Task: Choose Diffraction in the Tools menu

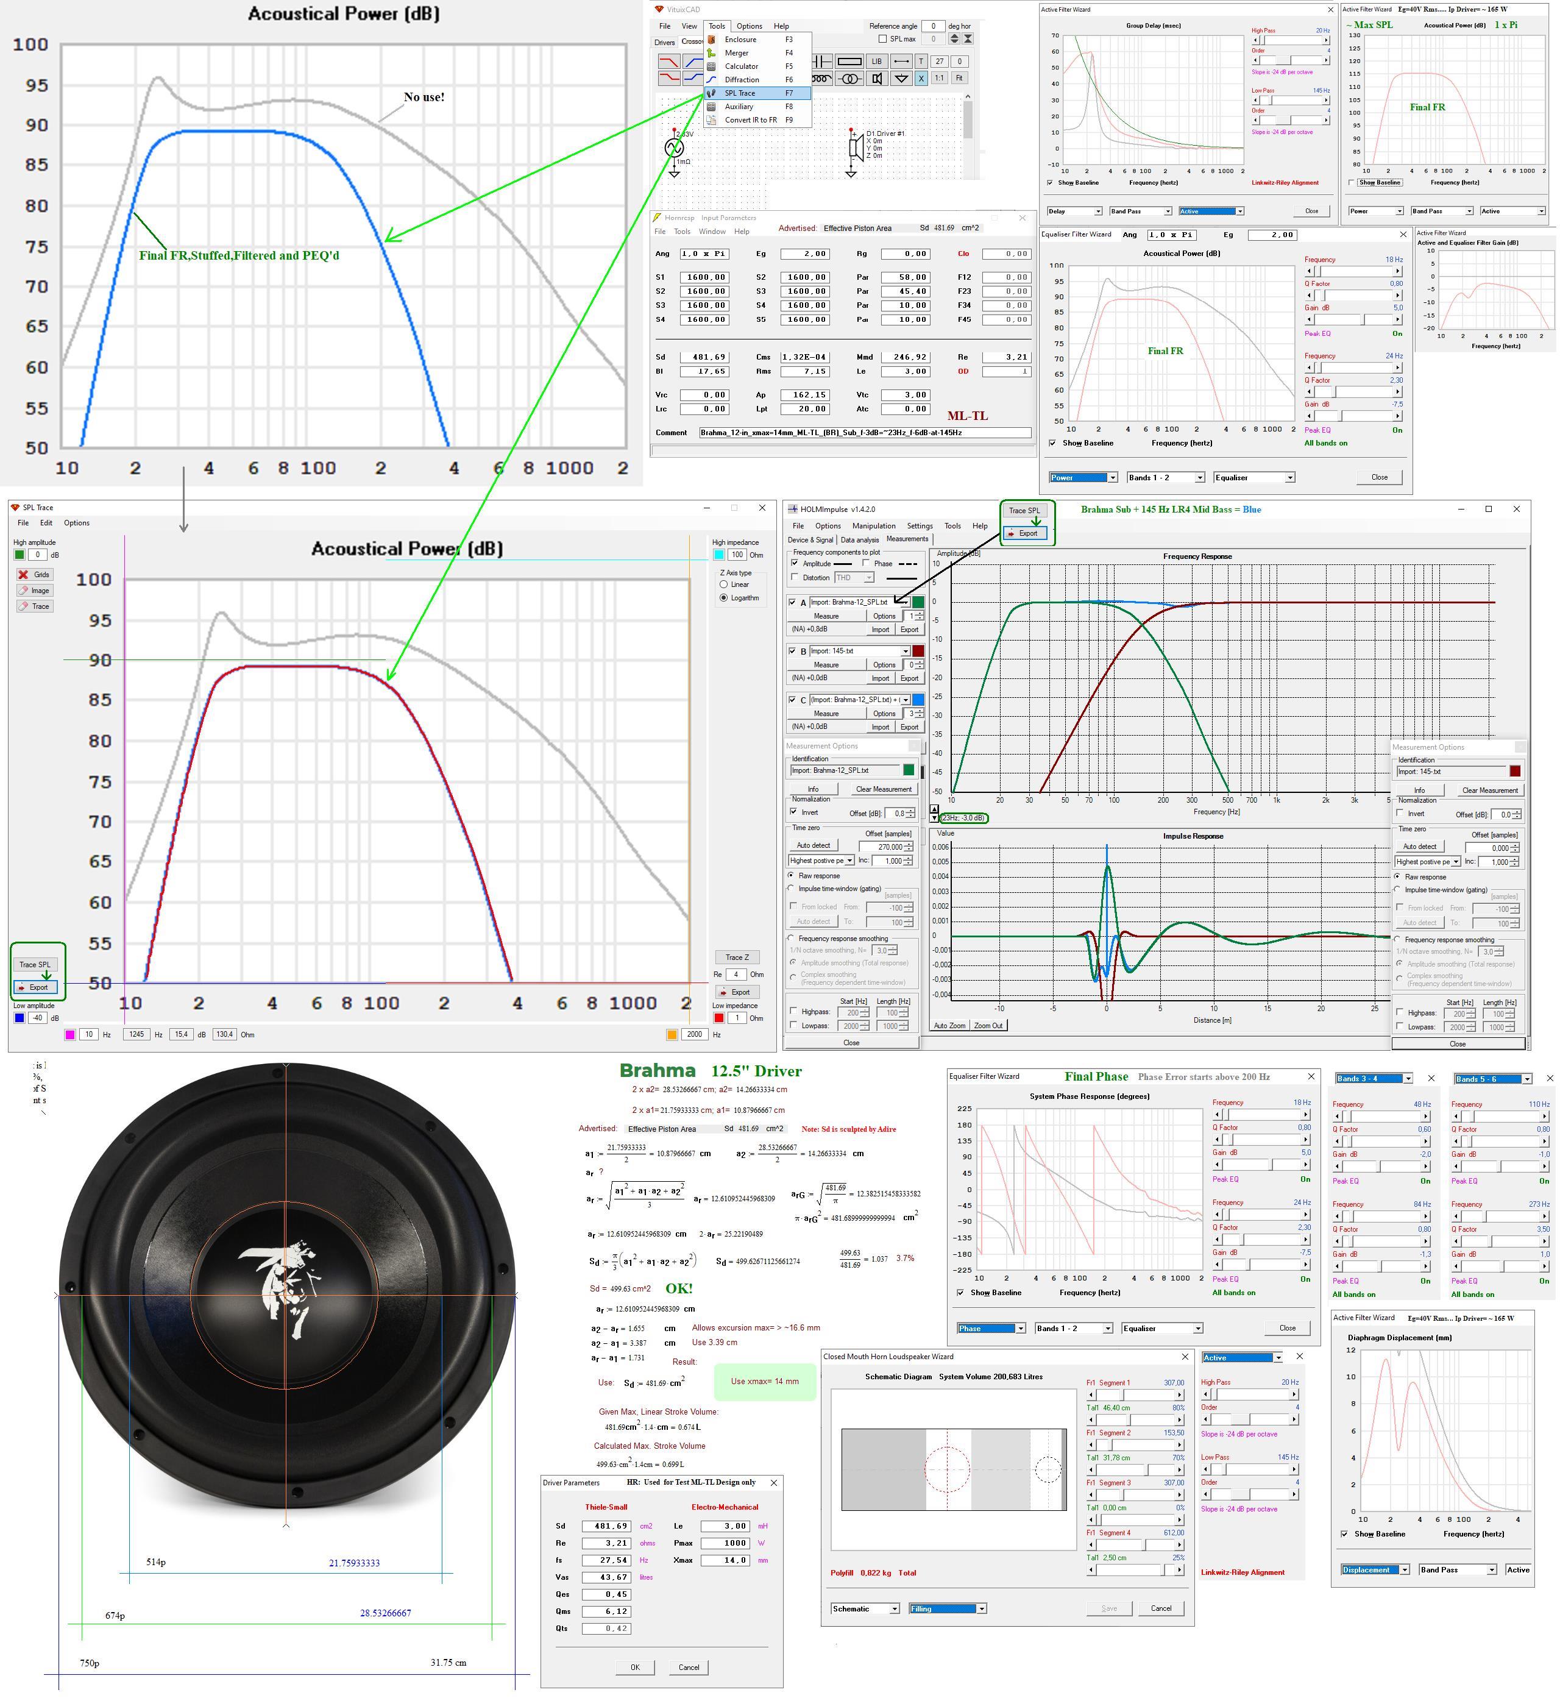Action: pos(758,80)
